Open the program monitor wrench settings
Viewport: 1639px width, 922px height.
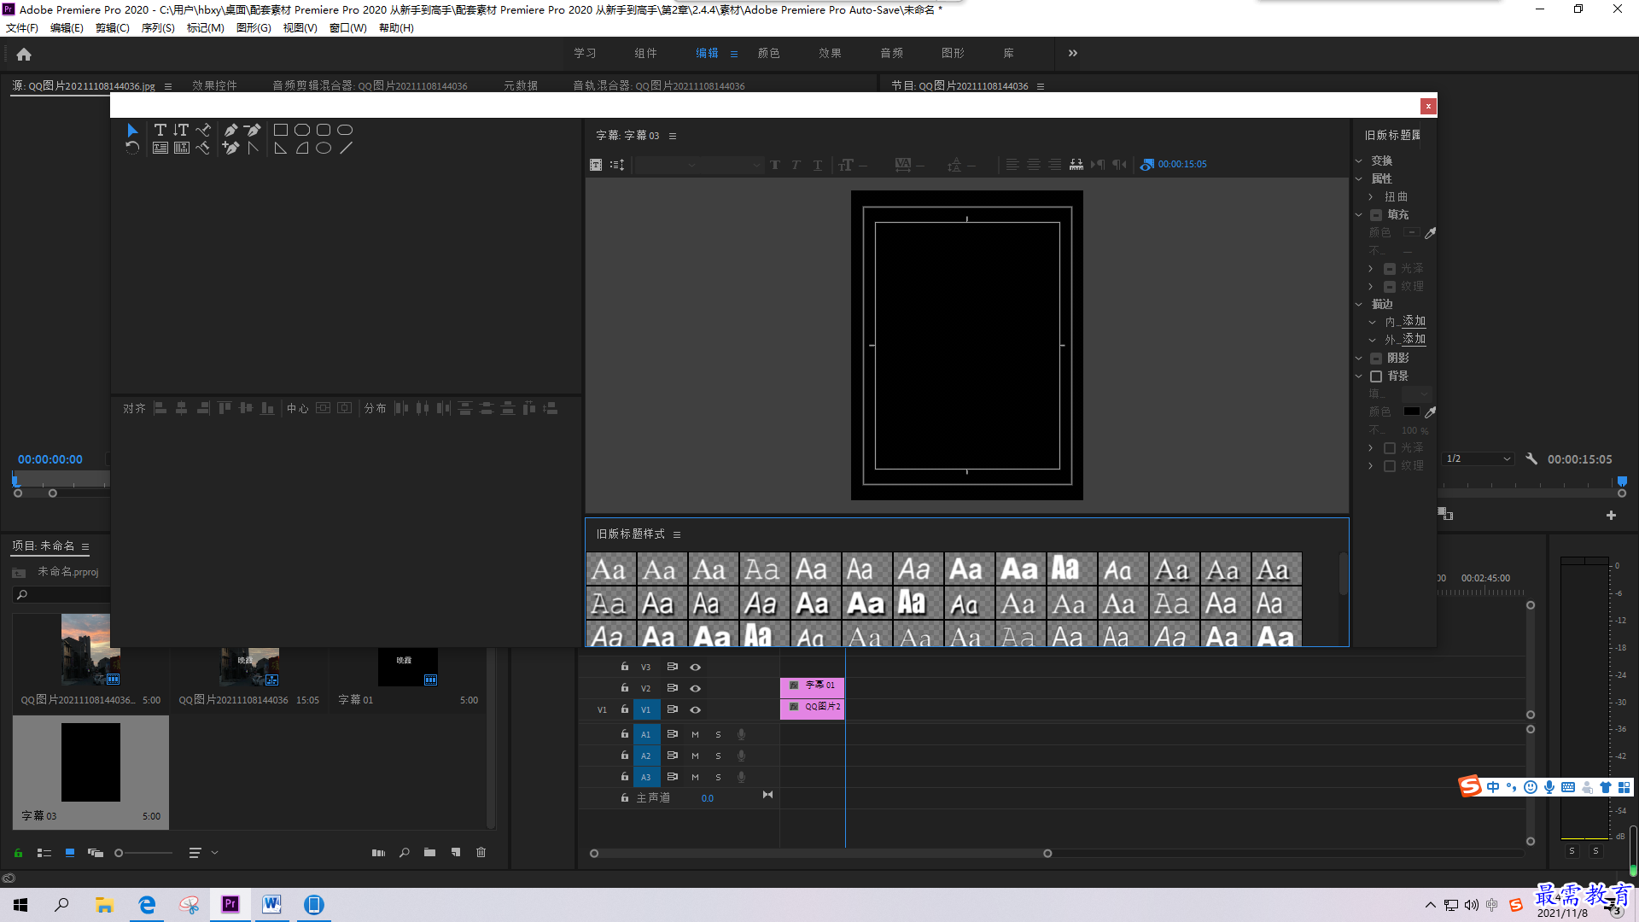pyautogui.click(x=1531, y=458)
